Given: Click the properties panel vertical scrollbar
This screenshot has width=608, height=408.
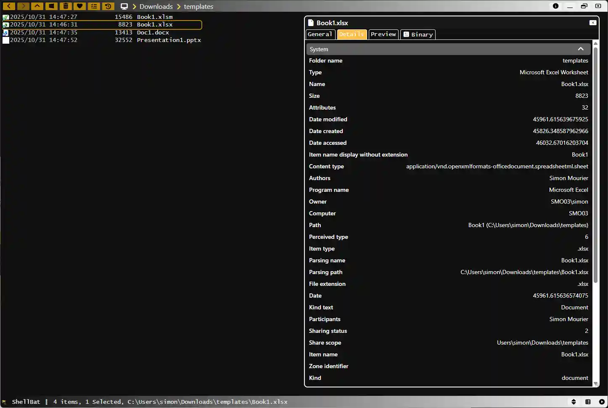Looking at the screenshot, I should pyautogui.click(x=595, y=168).
